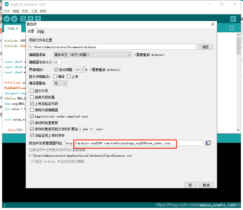Click the Verify checkmark toolbar icon
This screenshot has height=210, width=243.
pyautogui.click(x=7, y=19)
